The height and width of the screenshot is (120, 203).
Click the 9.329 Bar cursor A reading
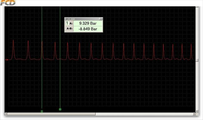click(88, 23)
